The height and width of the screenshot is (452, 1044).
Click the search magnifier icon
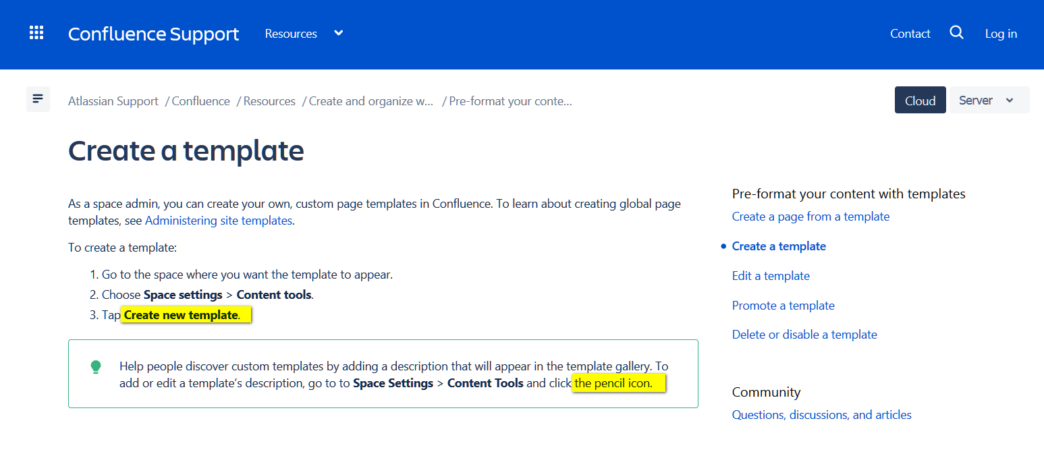point(956,33)
